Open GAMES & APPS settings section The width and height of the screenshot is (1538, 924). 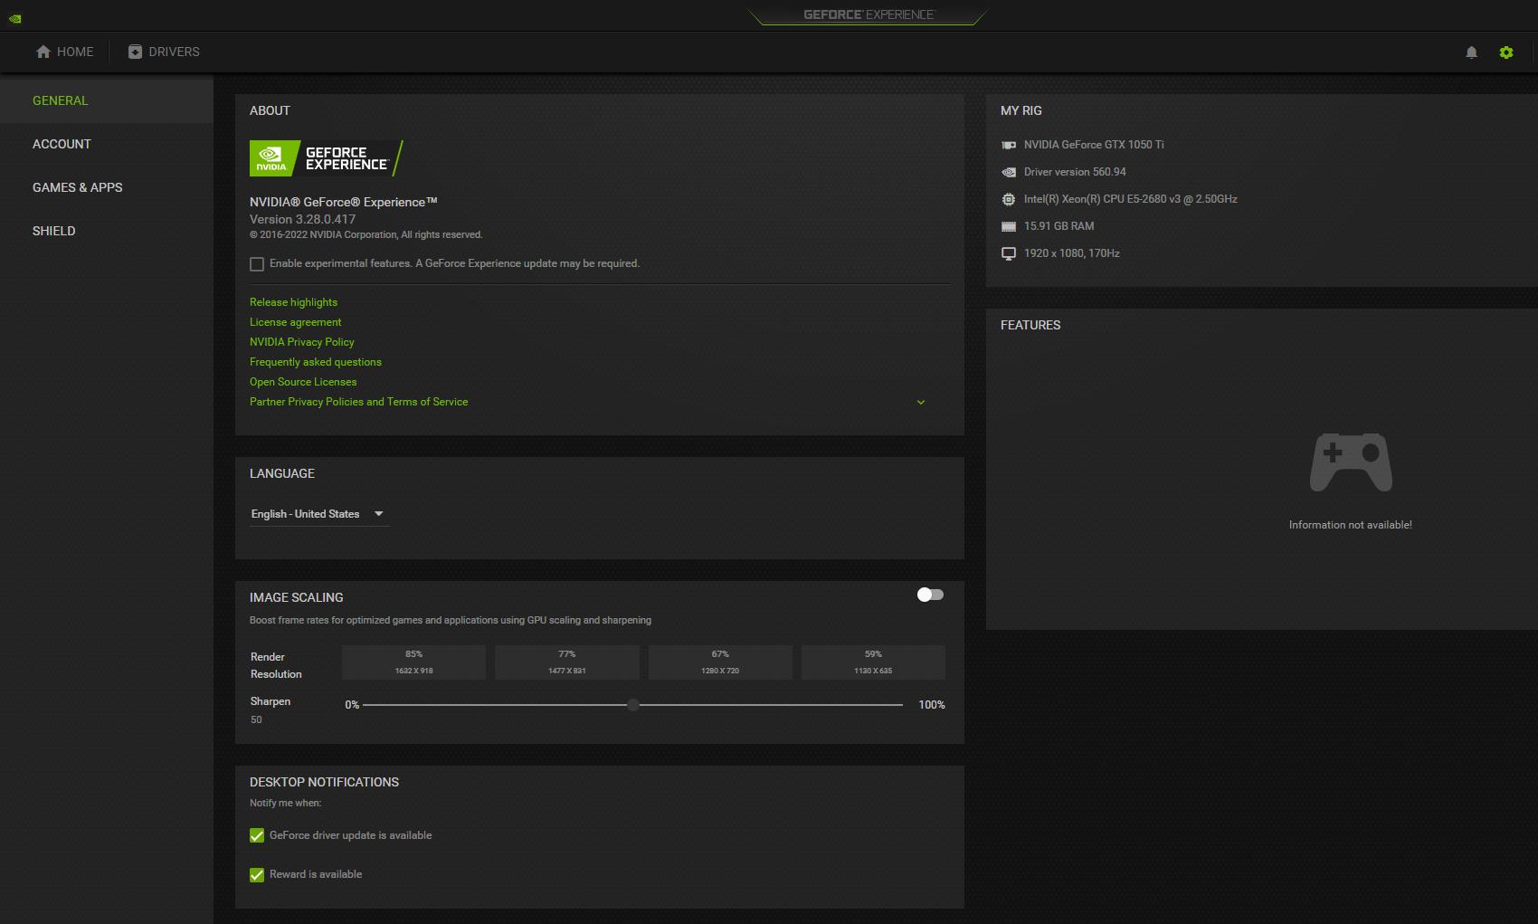click(107, 187)
